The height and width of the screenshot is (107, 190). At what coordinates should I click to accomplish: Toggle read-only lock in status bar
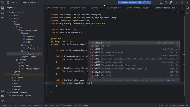pos(187,105)
